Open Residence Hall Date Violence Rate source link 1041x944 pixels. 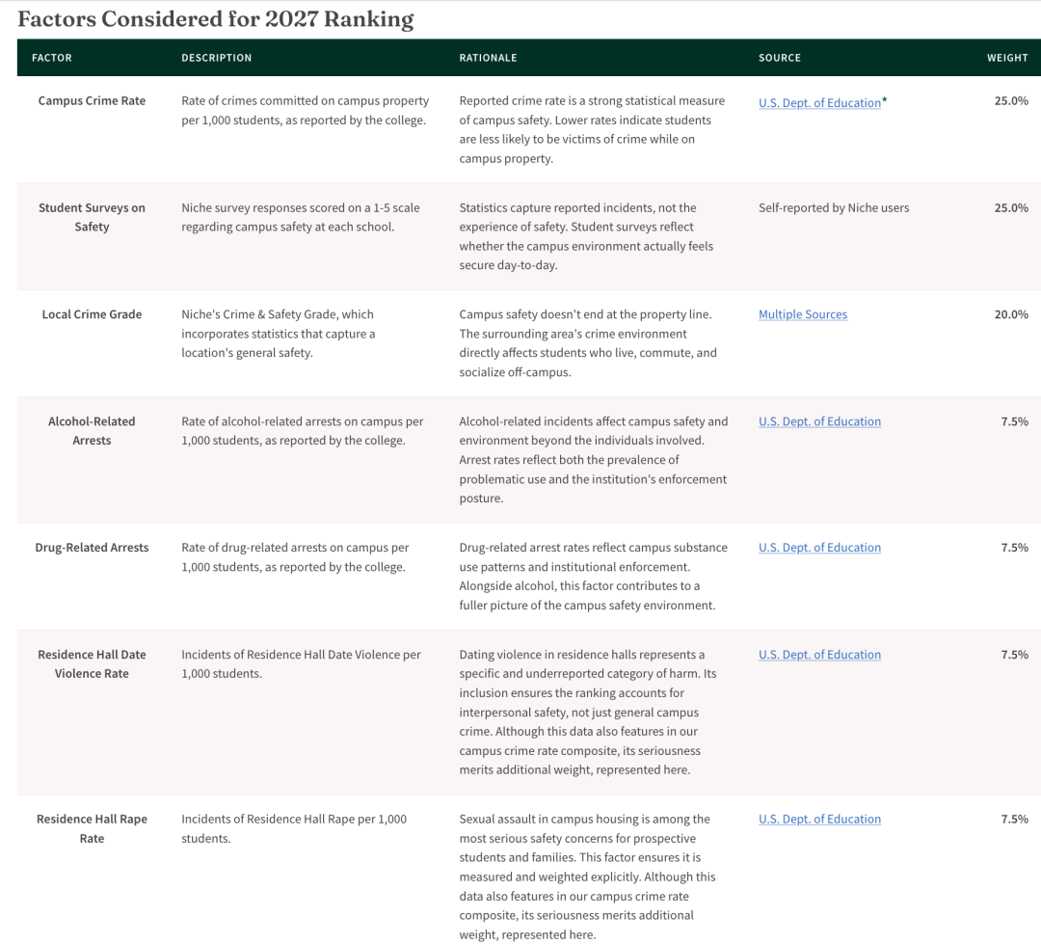(819, 655)
